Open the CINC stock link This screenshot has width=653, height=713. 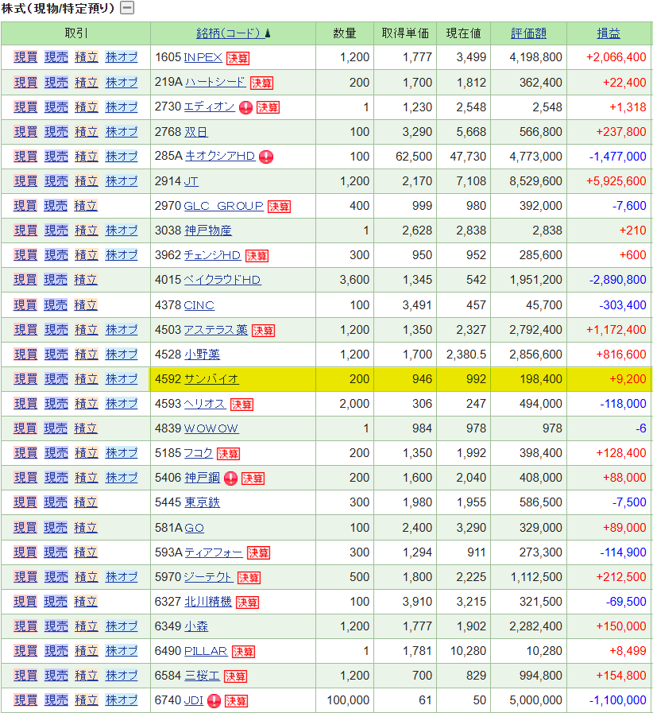click(199, 305)
